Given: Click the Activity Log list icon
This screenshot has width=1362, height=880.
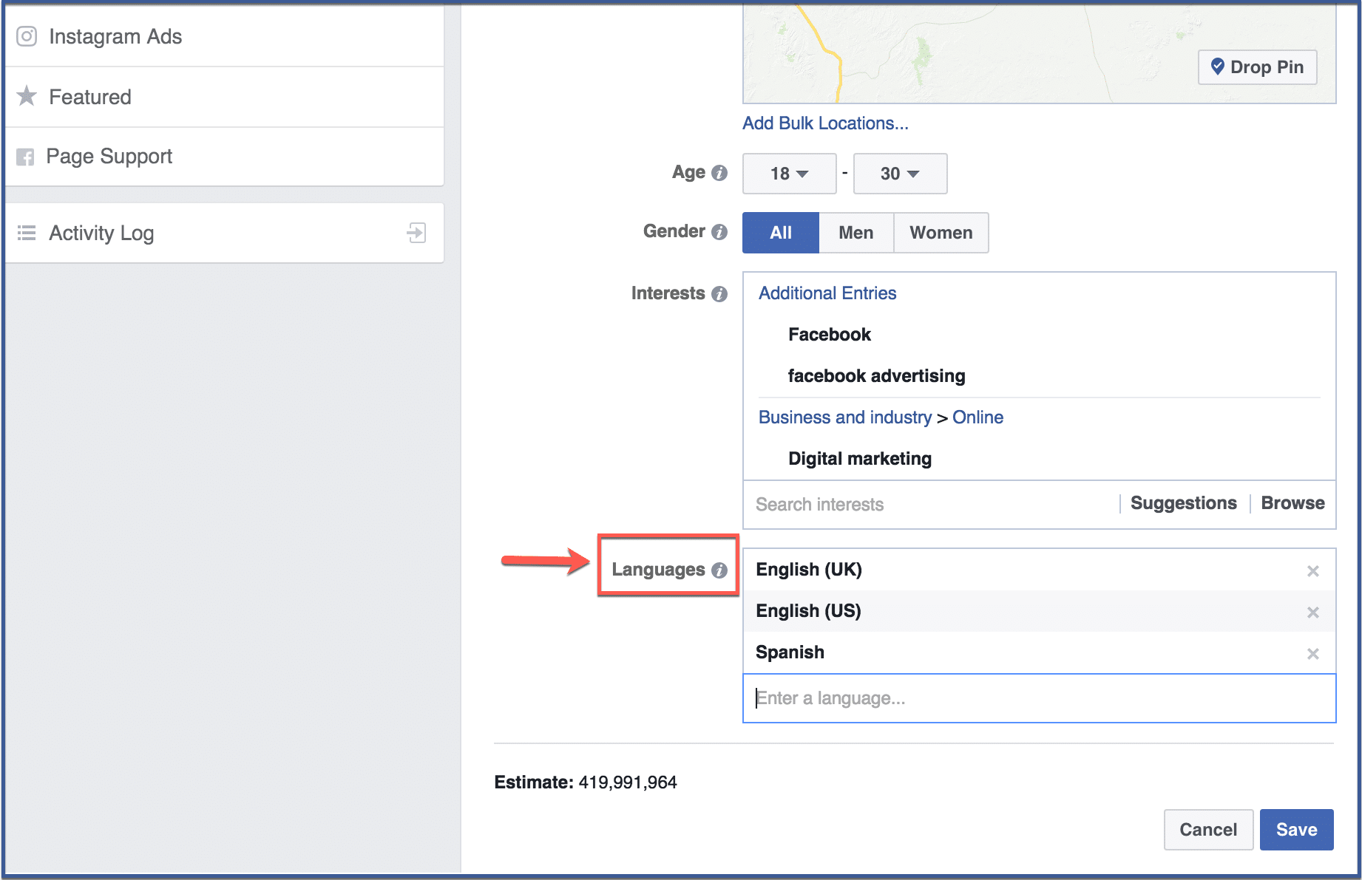Looking at the screenshot, I should click(x=27, y=233).
